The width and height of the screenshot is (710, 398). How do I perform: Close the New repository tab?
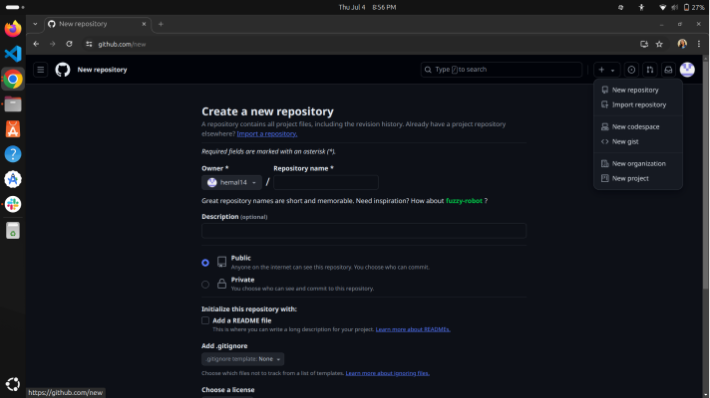[x=144, y=24]
